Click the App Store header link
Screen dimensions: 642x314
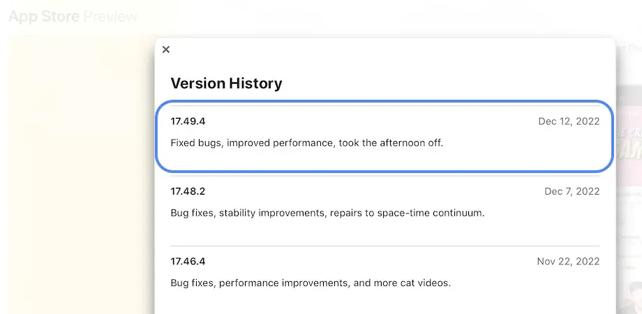44,16
